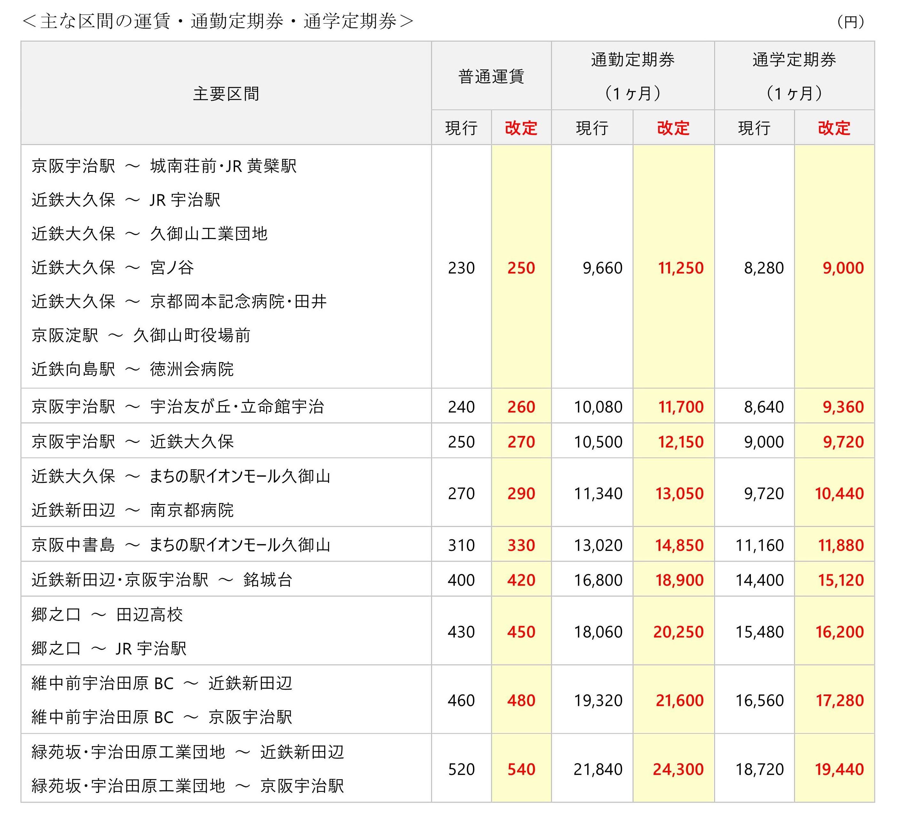
Task: Click row 近鉄大久保 ～ 久御山工業団地
Action: [x=150, y=234]
